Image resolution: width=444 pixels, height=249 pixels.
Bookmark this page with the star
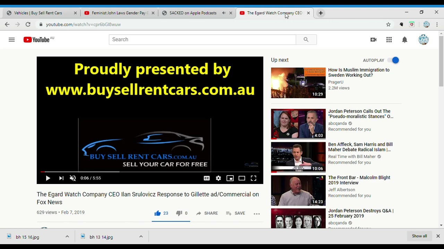388,25
